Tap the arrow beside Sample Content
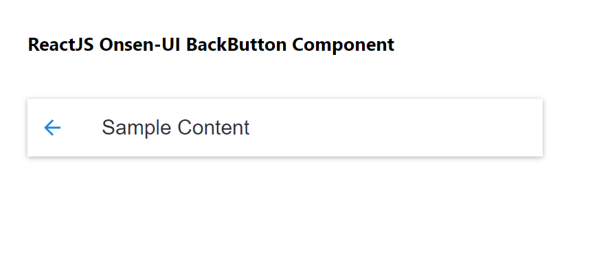The image size is (610, 280). click(x=52, y=128)
